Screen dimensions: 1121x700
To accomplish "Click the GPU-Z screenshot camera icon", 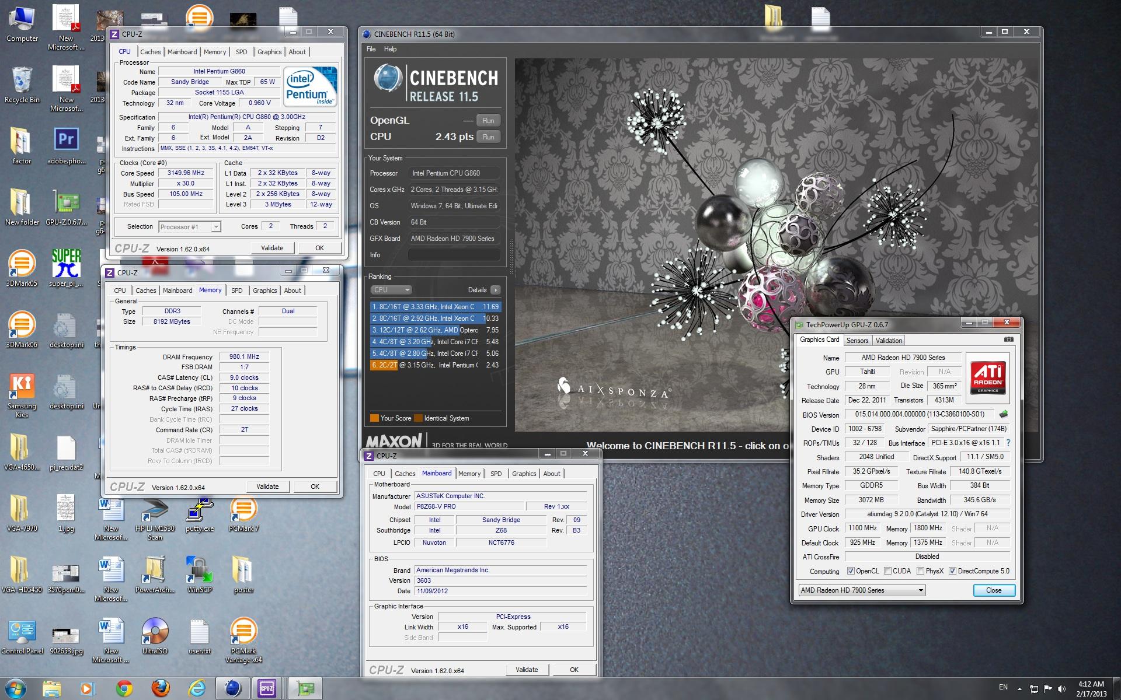I will click(1008, 339).
